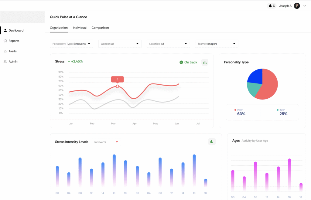Click the Reports home icon in sidebar
311x200 pixels.
[x=5, y=41]
